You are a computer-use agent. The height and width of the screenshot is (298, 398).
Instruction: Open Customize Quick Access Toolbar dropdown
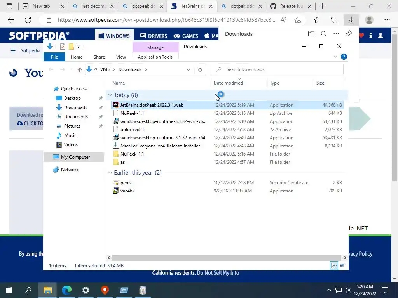click(78, 47)
